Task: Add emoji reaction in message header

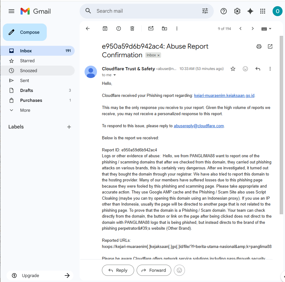Action: [x=245, y=69]
